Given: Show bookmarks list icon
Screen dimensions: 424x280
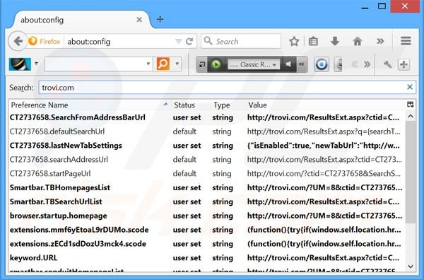Looking at the screenshot, I should (313, 42).
